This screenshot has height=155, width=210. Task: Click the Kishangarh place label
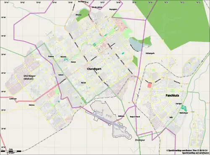click(150, 53)
